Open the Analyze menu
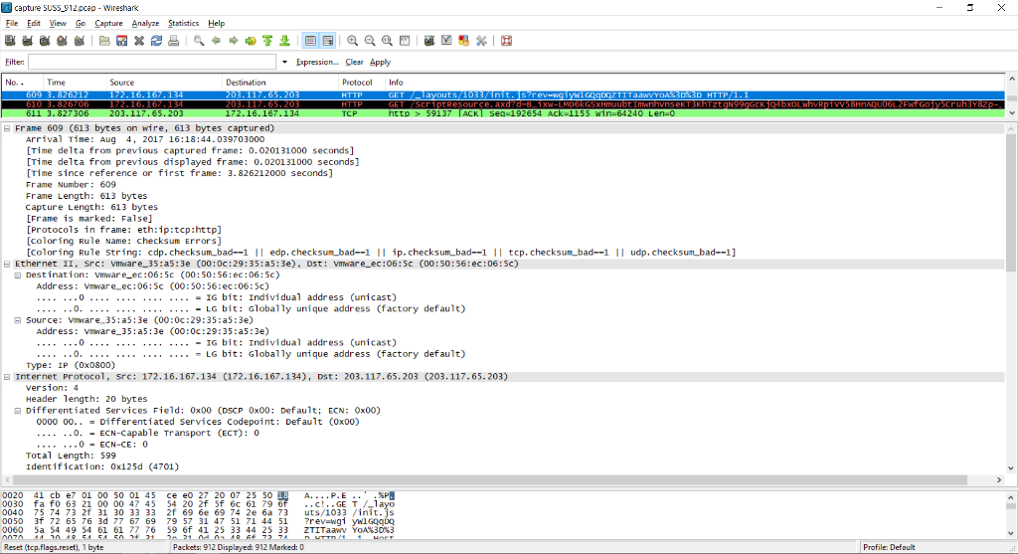Screen dimensions: 1018x554 coord(145,23)
